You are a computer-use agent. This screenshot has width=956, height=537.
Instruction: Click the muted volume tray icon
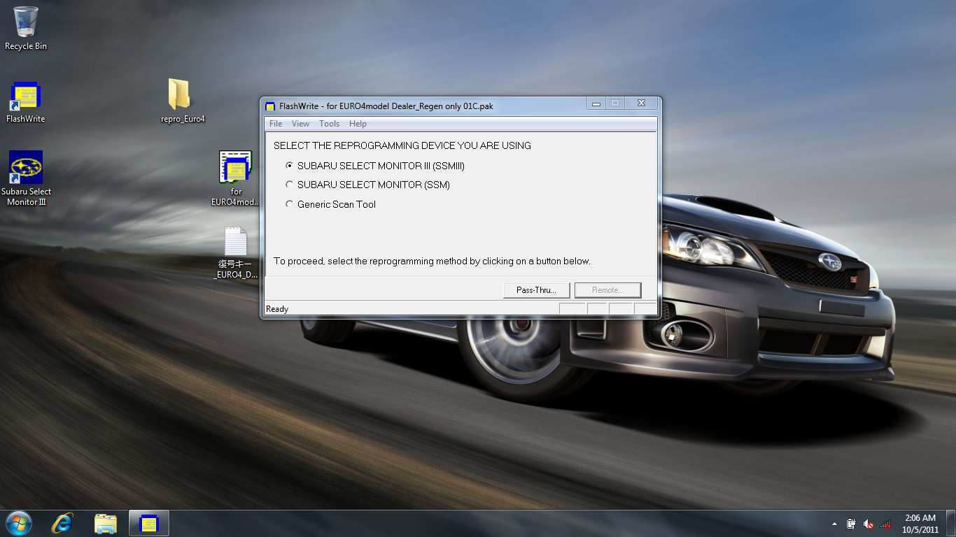click(869, 524)
